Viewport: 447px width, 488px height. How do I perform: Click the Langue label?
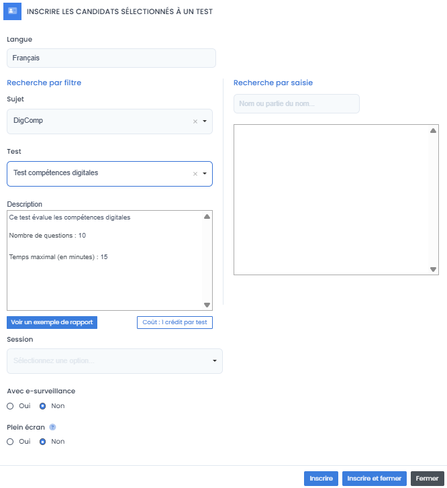coord(19,39)
